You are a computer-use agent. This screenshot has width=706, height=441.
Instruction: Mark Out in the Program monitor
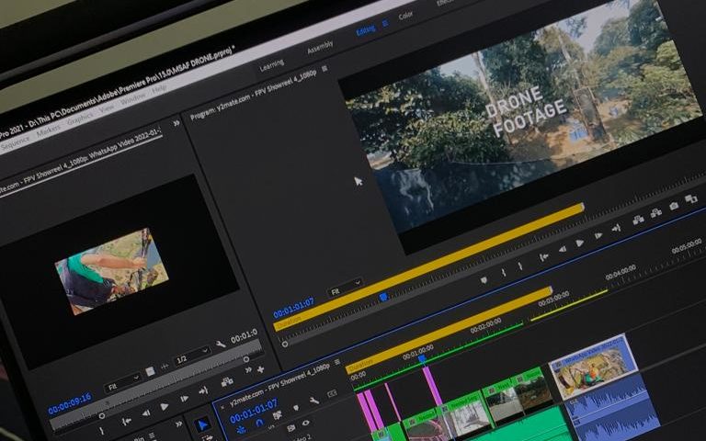point(520,266)
